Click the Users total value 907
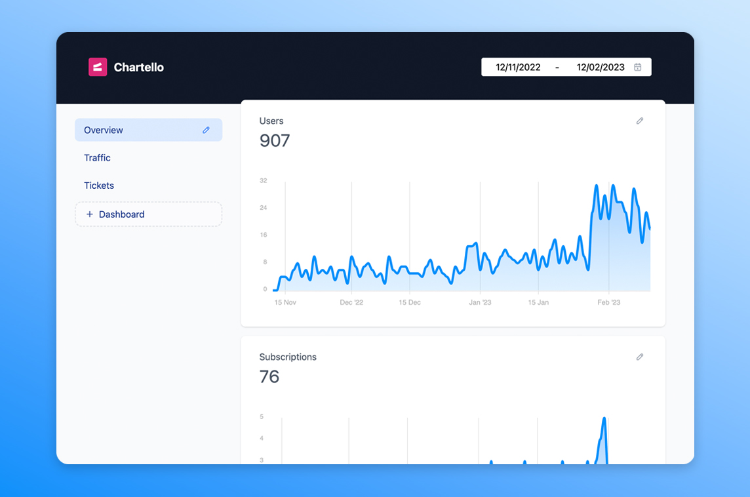 (x=275, y=140)
